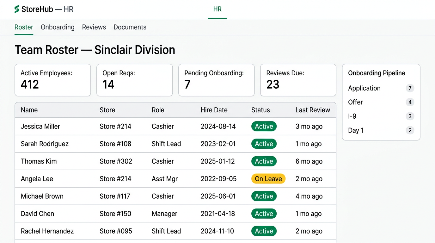Open the Active Employees 412 card
The image size is (435, 243).
click(x=53, y=80)
